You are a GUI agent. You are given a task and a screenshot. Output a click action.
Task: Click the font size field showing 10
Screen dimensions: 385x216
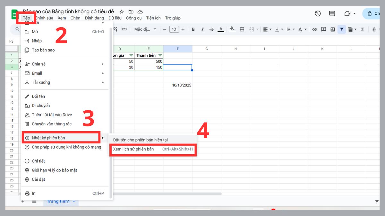(174, 29)
